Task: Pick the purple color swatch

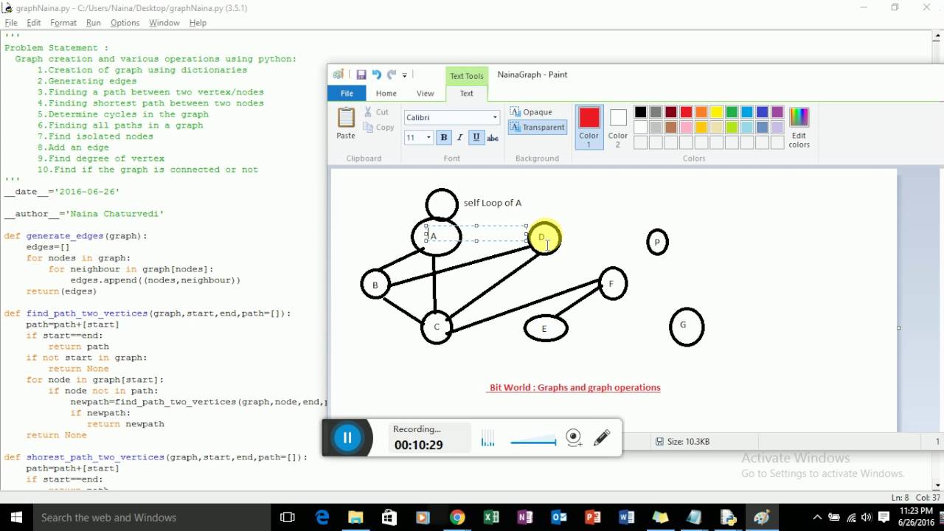Action: point(777,112)
